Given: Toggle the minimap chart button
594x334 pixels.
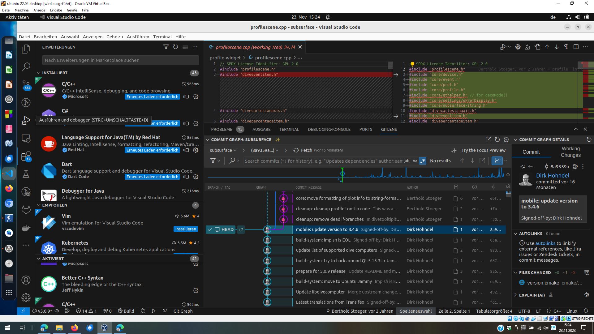Looking at the screenshot, I should pyautogui.click(x=497, y=161).
